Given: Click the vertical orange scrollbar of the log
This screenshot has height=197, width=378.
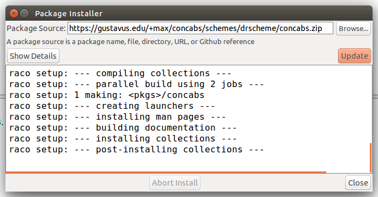Looking at the screenshot, I should point(370,158).
